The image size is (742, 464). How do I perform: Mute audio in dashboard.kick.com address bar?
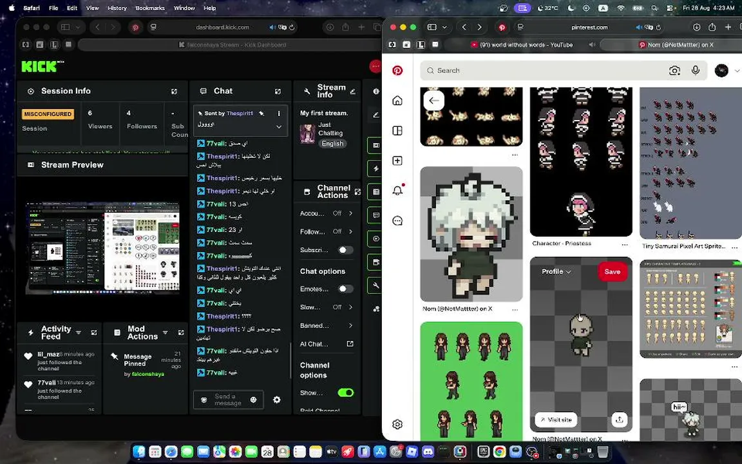coord(272,28)
